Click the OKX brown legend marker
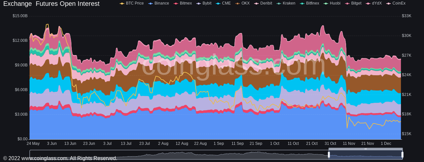This screenshot has width=424, height=162. pyautogui.click(x=238, y=4)
